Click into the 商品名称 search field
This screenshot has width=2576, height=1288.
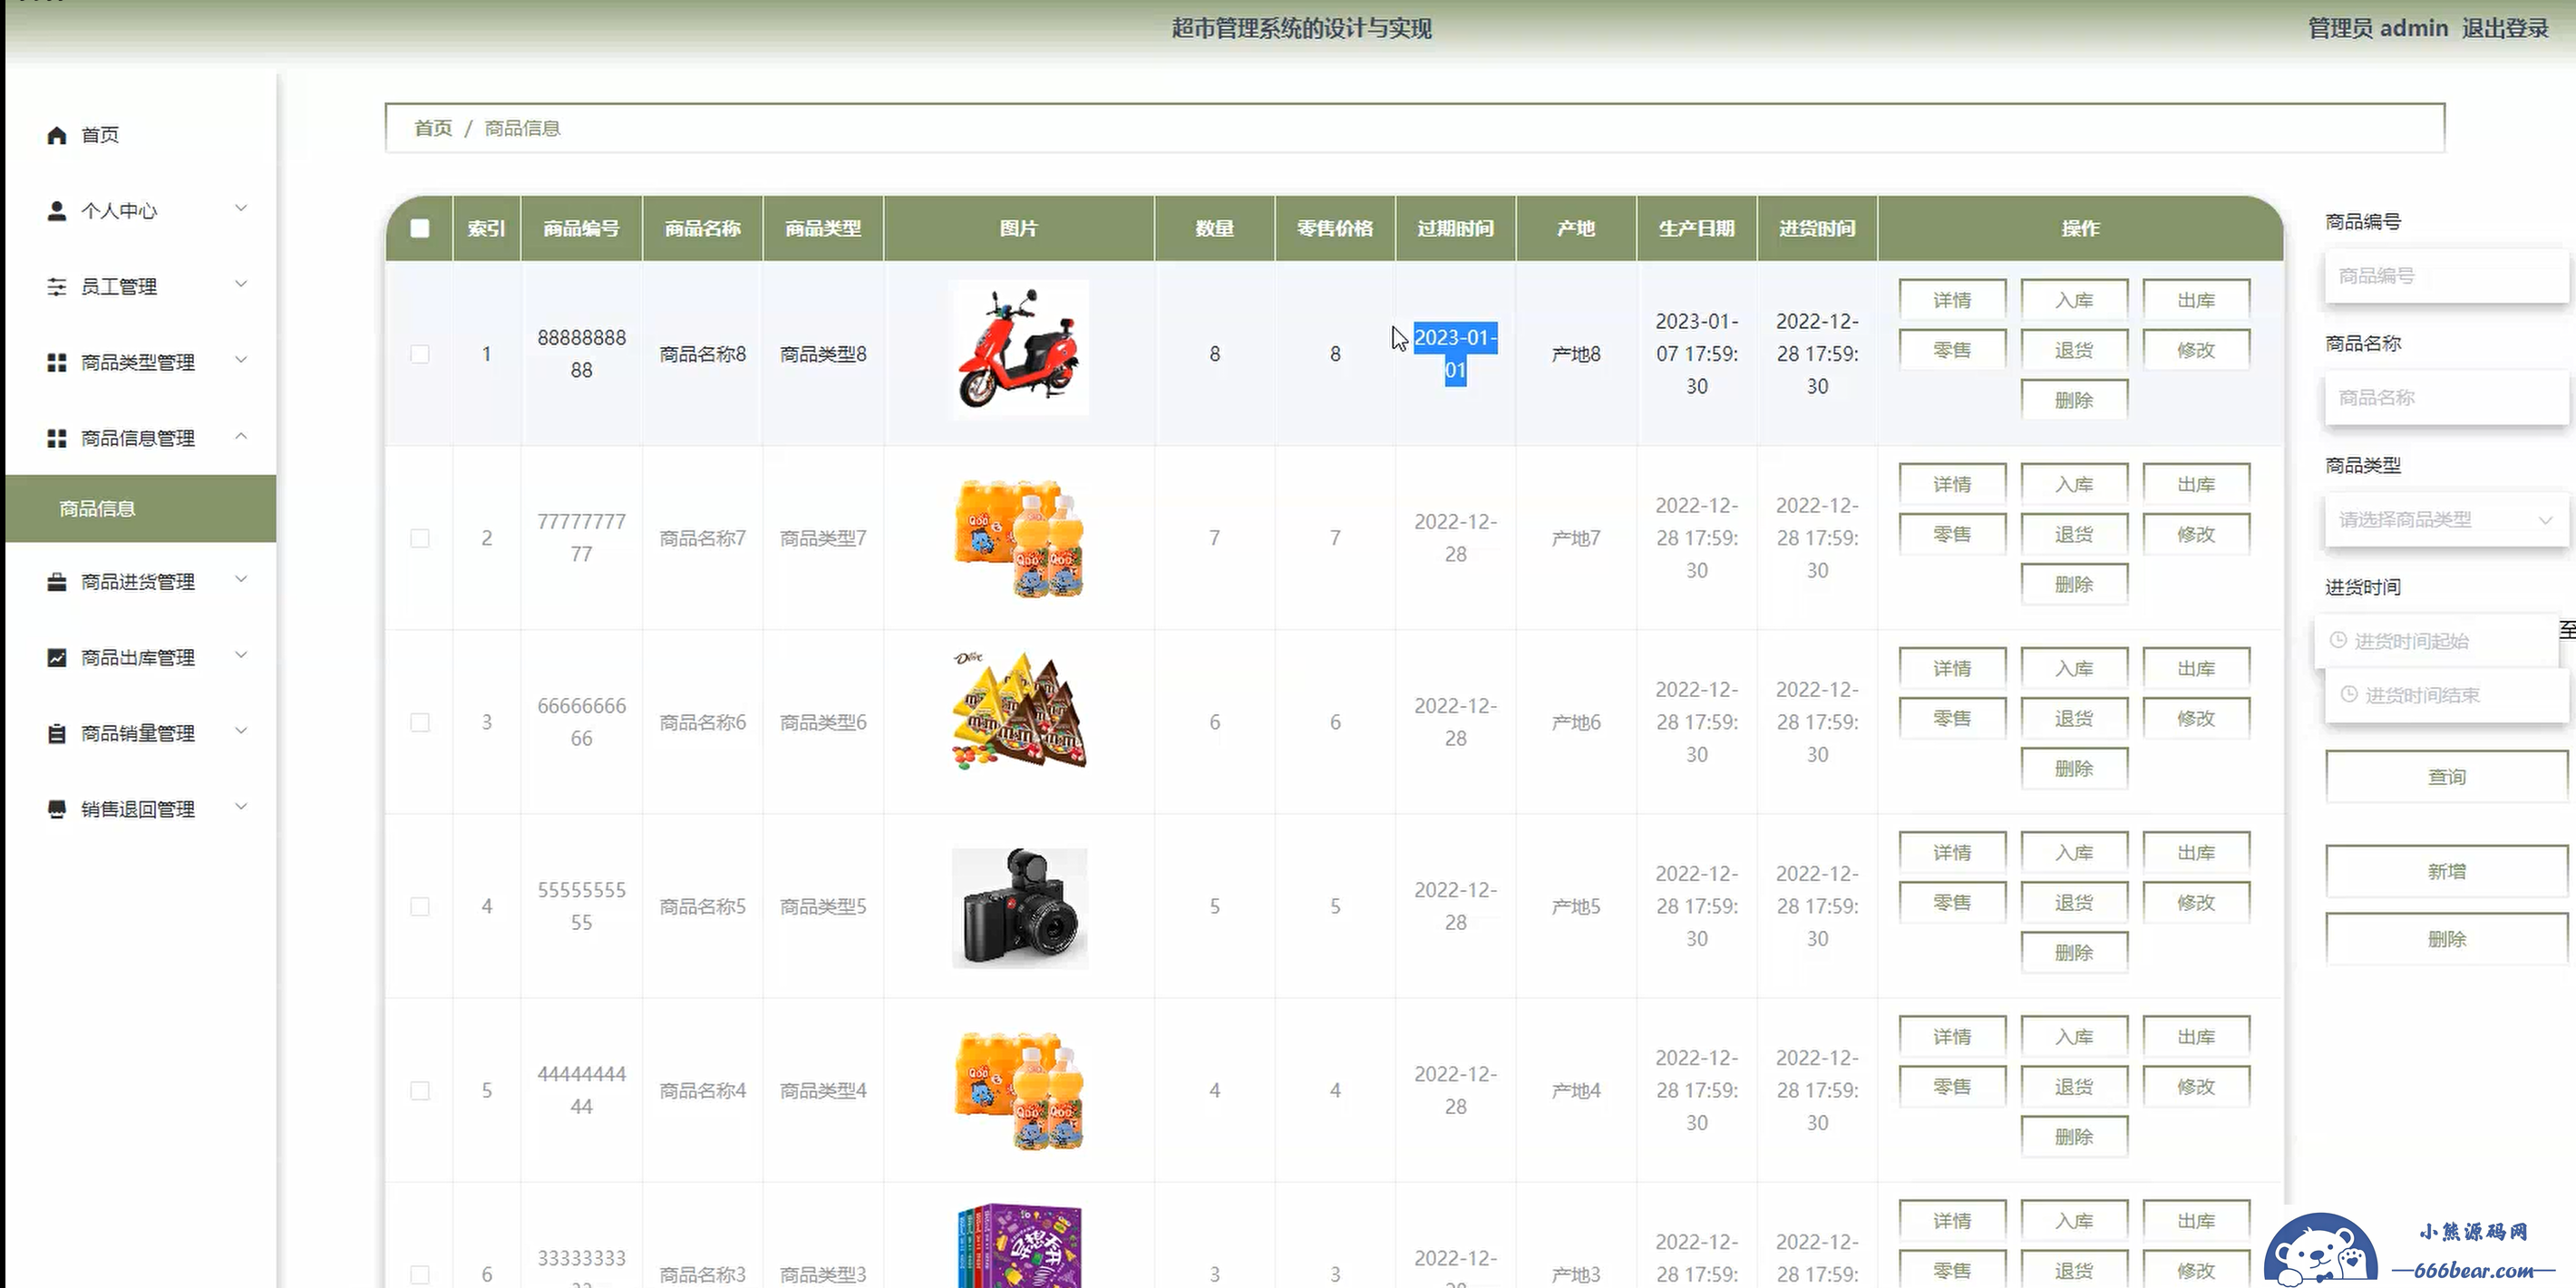[x=2446, y=398]
